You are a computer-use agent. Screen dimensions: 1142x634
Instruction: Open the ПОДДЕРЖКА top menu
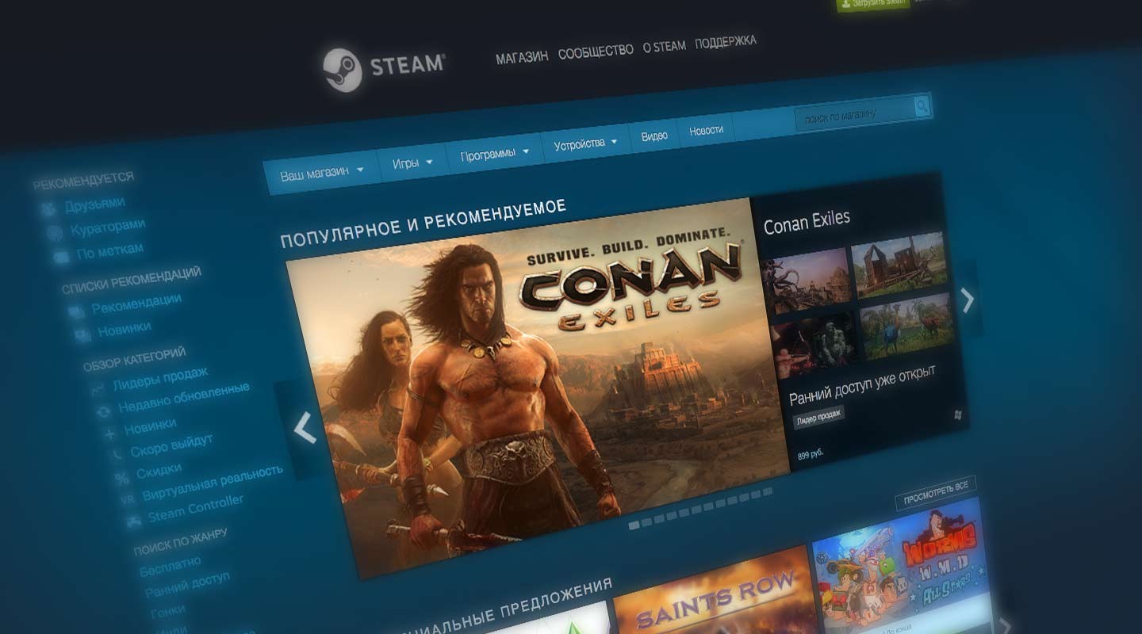pyautogui.click(x=726, y=41)
